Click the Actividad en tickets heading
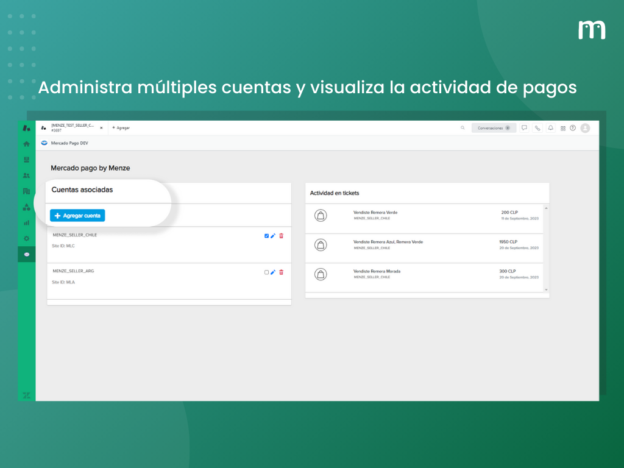The image size is (624, 468). pyautogui.click(x=335, y=193)
